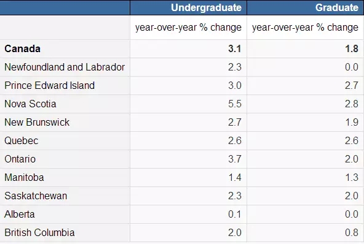The height and width of the screenshot is (244, 364).
Task: Click the New Brunswick row label
Action: pyautogui.click(x=37, y=122)
